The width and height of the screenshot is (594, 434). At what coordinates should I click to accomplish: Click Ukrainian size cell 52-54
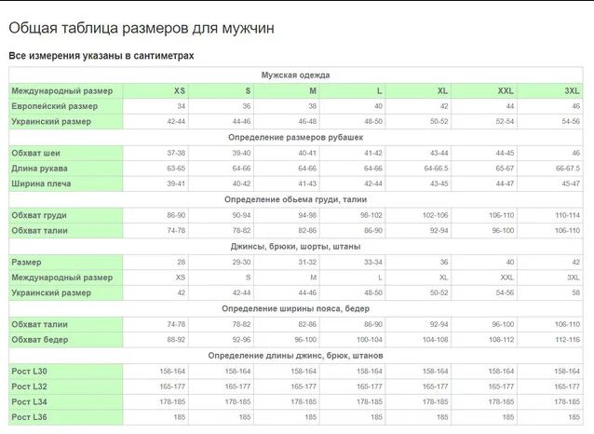(x=505, y=122)
